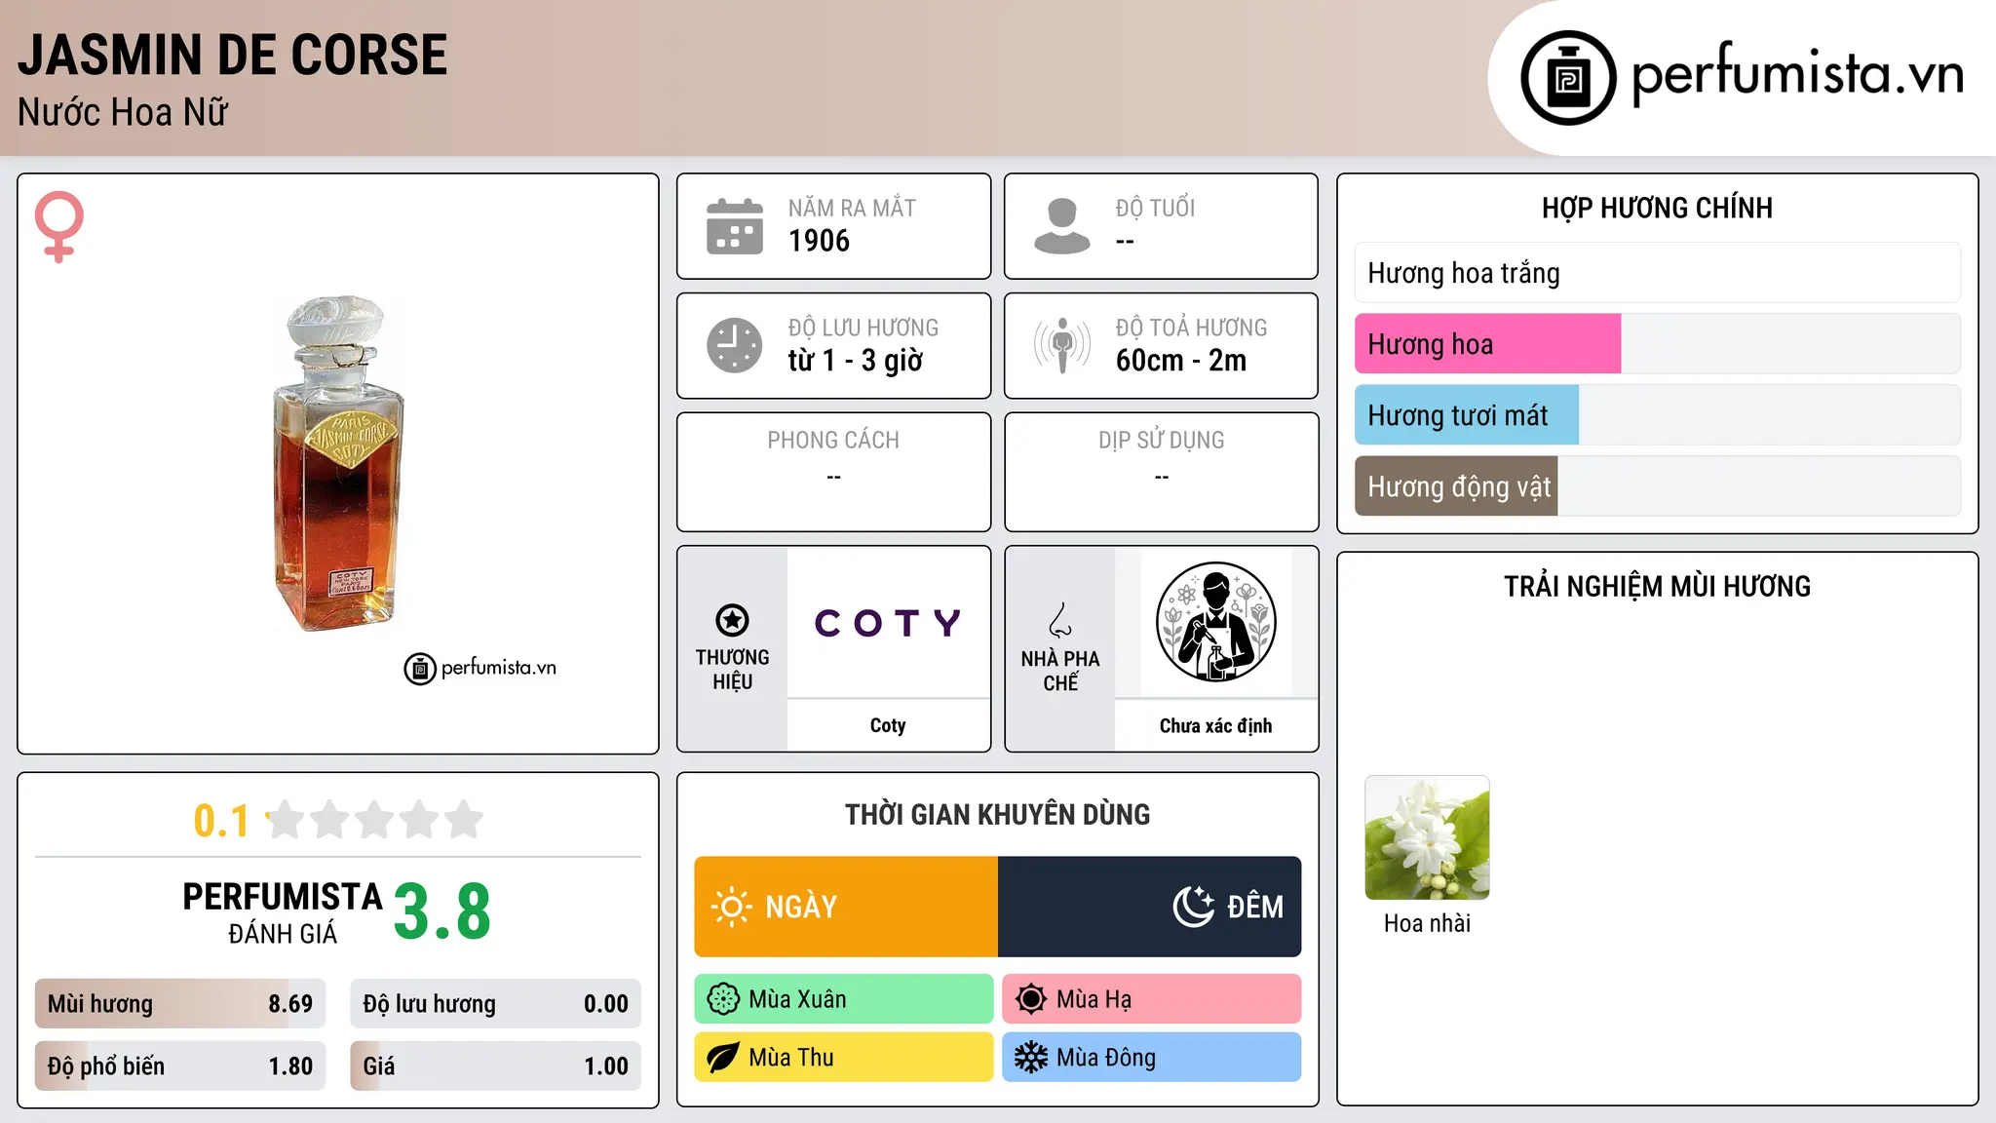Click the brown Hương động vật accord bar
This screenshot has width=1996, height=1123.
click(x=1658, y=486)
